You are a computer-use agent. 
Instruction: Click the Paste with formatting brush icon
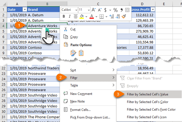pyautogui.click(x=73, y=53)
